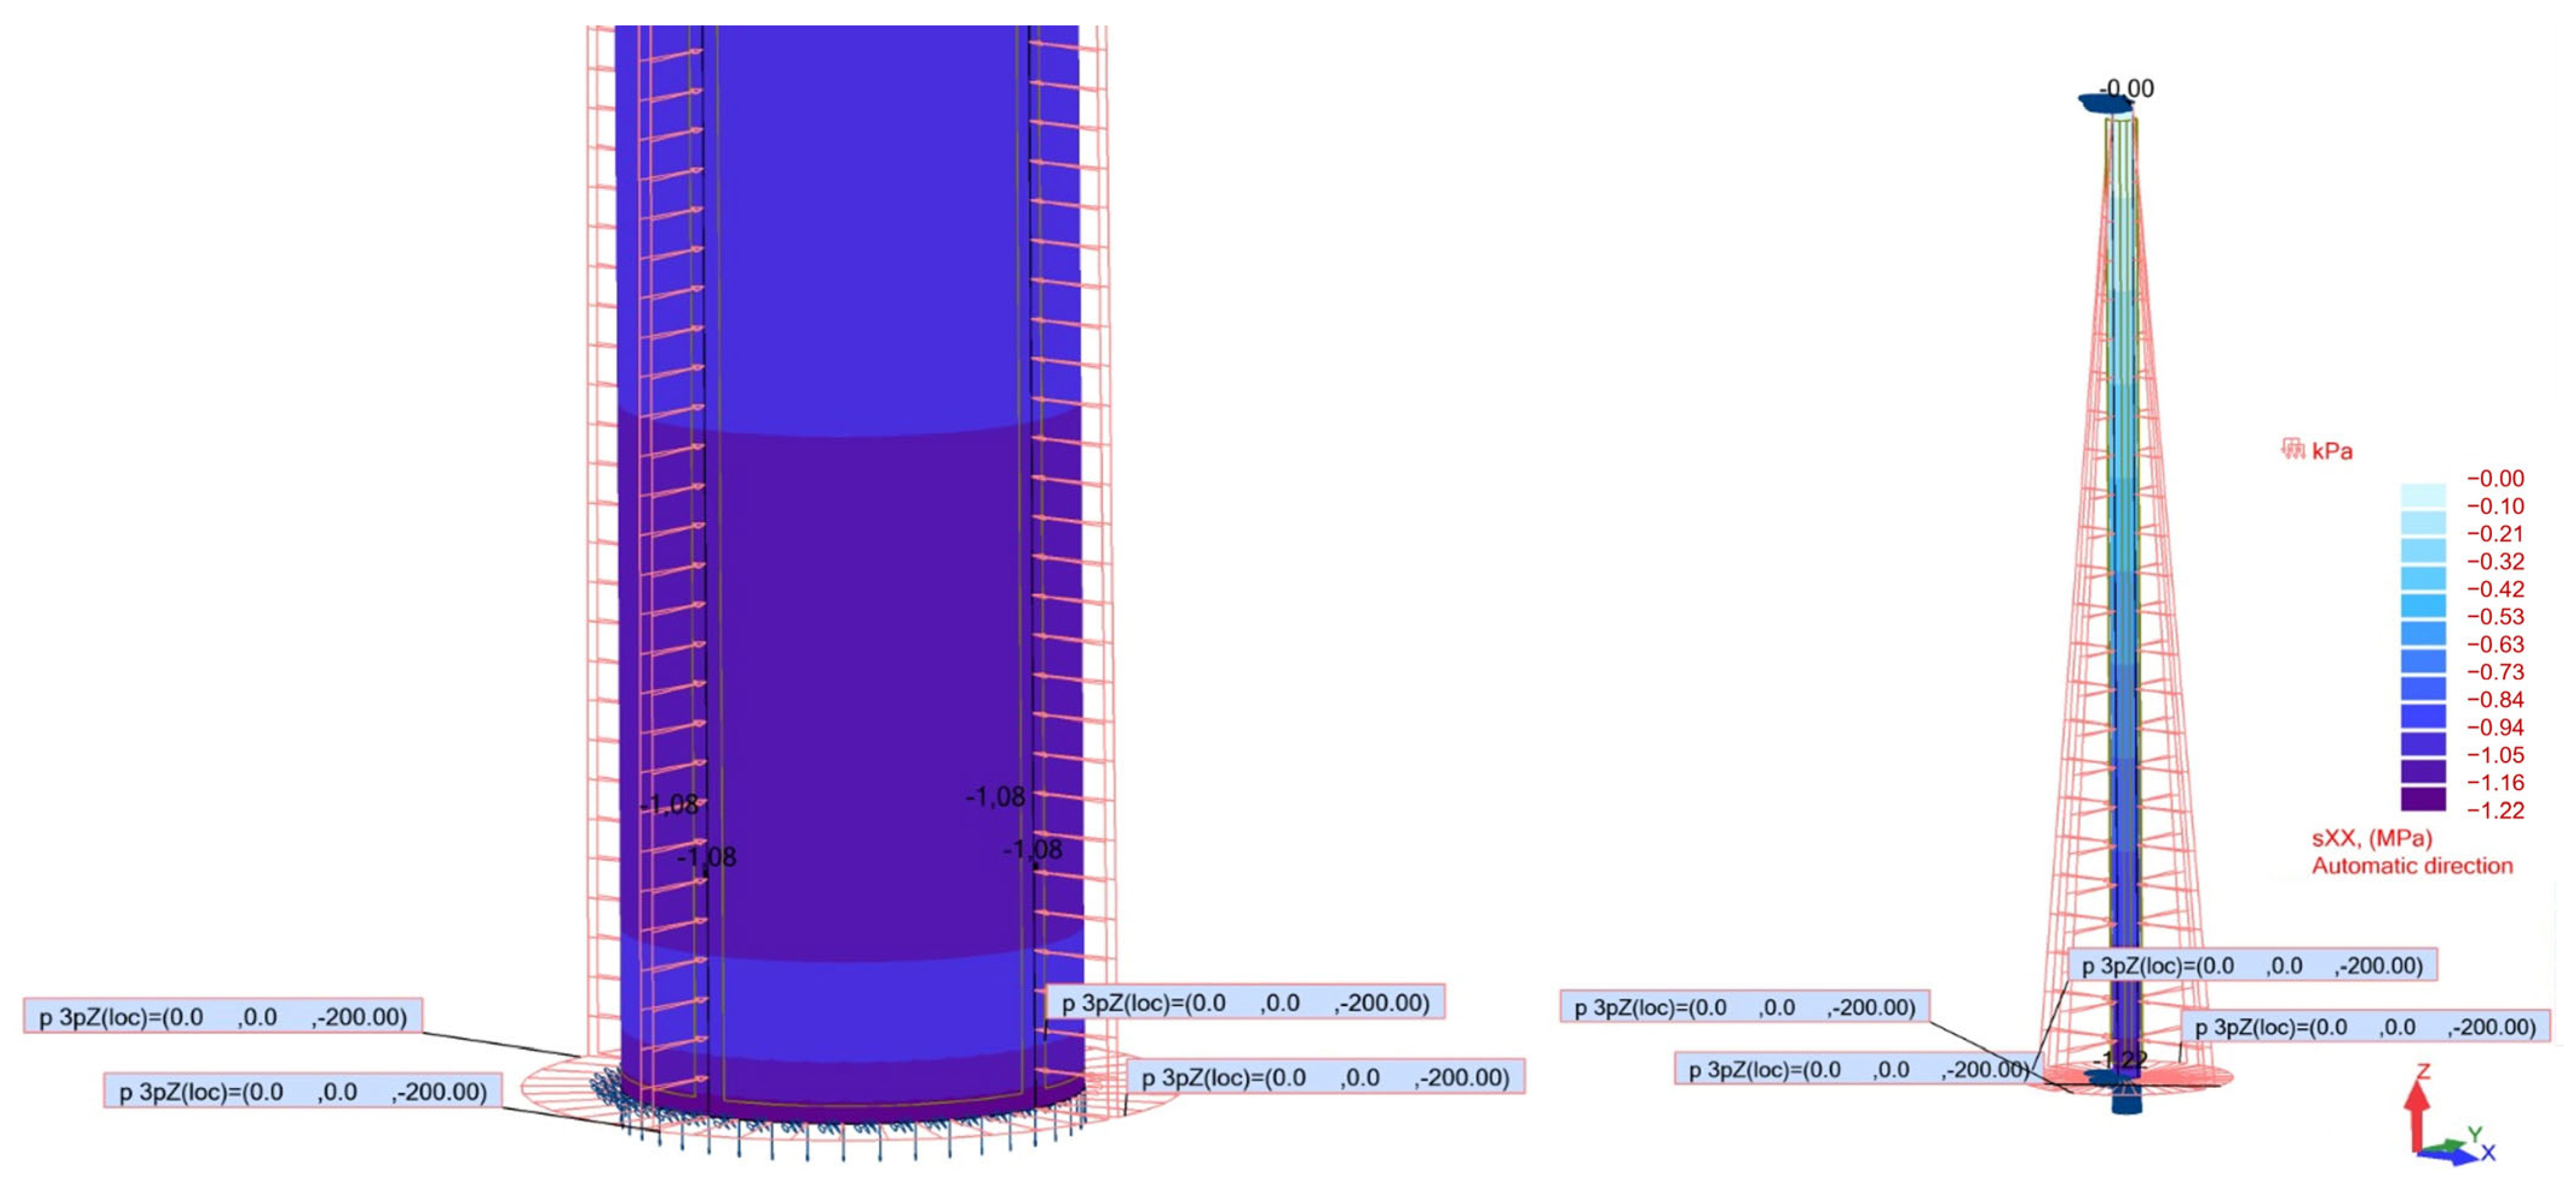Click the -1.05 legend value
2576x1192 pixels.
tap(2495, 756)
